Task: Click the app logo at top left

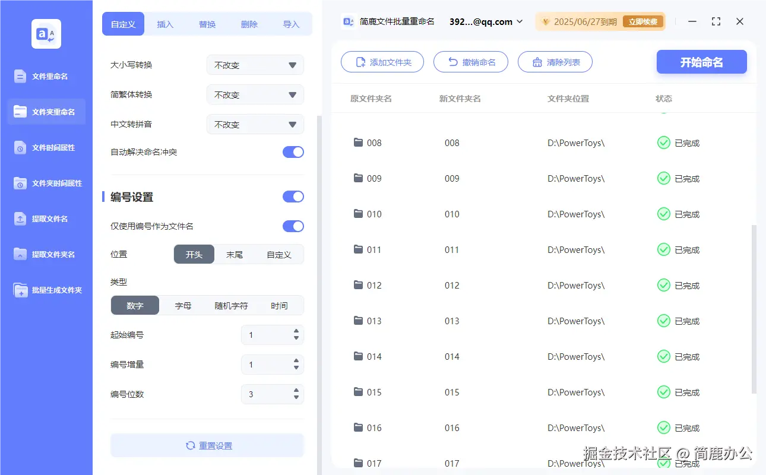Action: (46, 34)
